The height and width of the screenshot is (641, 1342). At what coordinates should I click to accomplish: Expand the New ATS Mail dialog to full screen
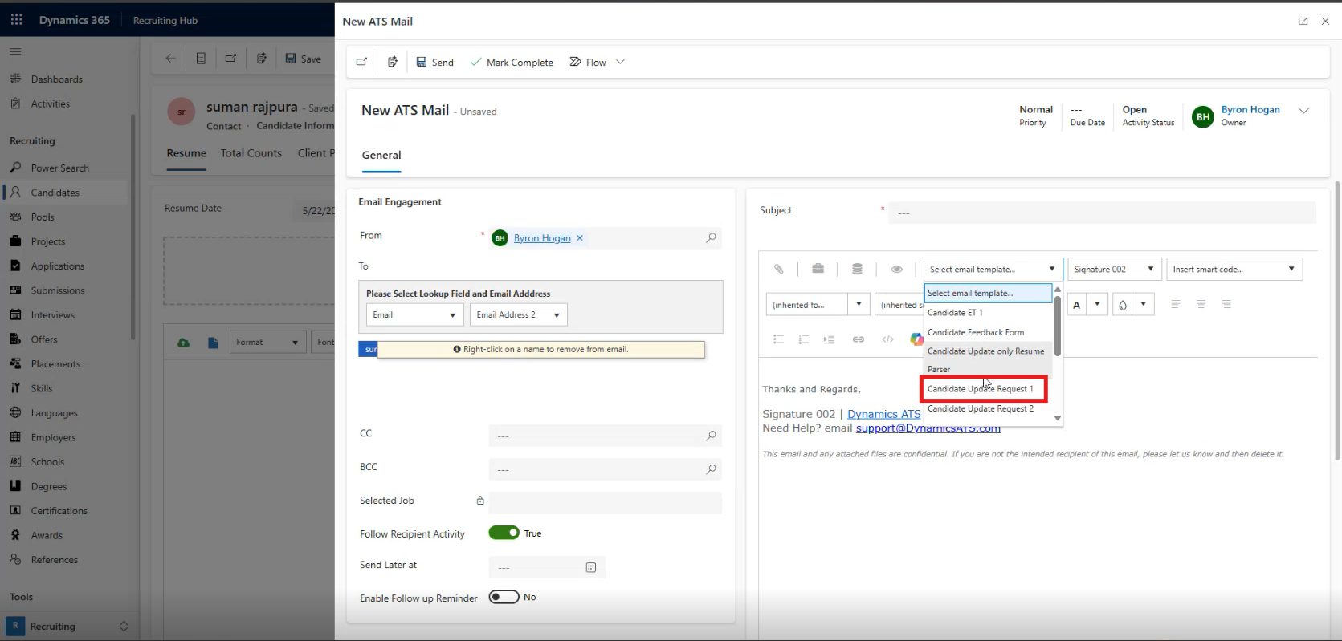1303,22
